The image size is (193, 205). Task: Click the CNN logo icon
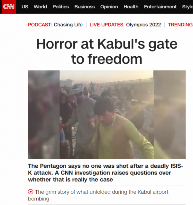click(x=9, y=7)
